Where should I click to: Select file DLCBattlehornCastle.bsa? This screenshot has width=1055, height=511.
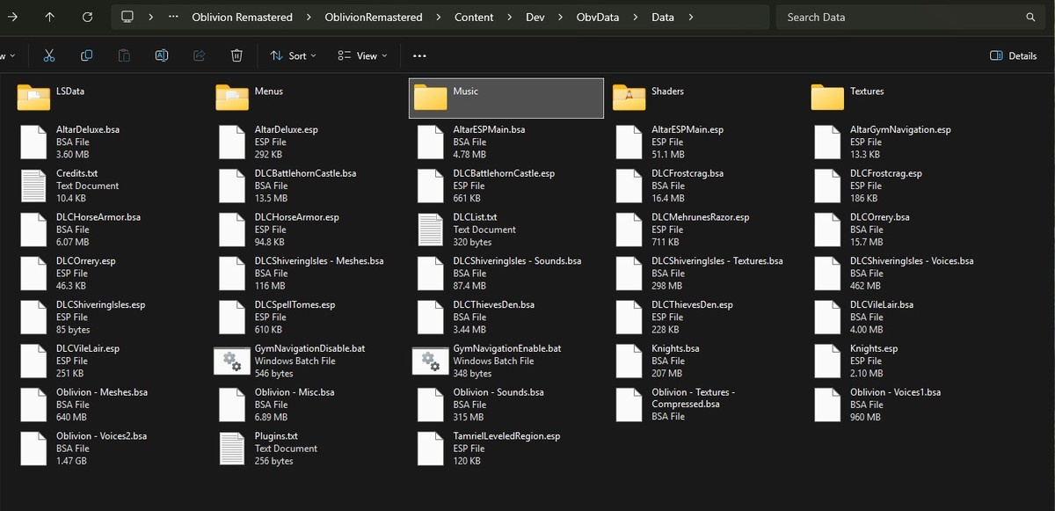309,186
